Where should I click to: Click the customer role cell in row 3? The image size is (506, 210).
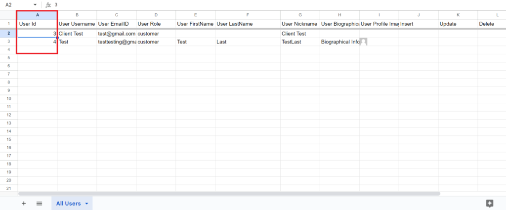pyautogui.click(x=156, y=42)
